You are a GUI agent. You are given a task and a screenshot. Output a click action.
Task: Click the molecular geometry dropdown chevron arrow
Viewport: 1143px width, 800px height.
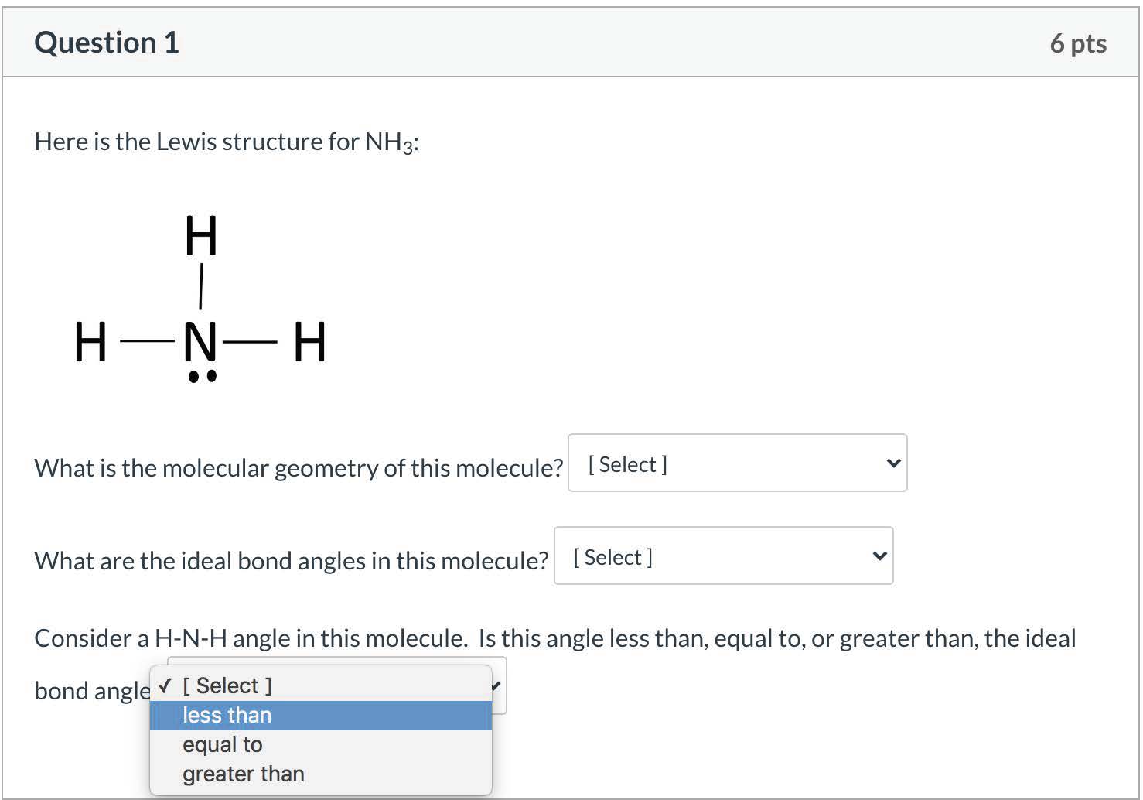(893, 463)
